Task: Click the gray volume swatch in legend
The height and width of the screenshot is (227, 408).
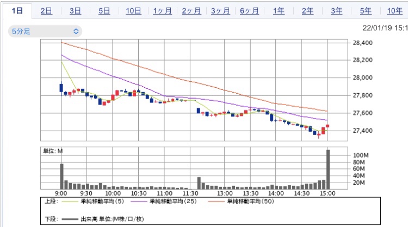Action: pyautogui.click(x=70, y=219)
